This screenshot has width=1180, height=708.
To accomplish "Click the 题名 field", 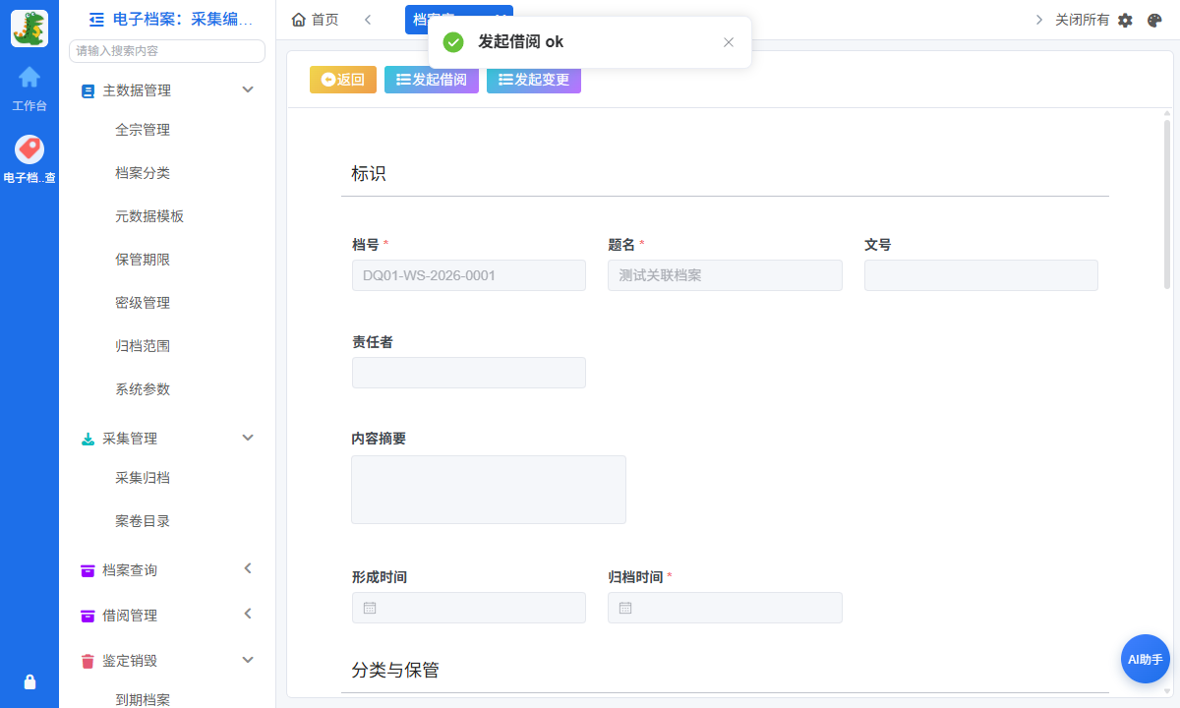I will click(725, 275).
